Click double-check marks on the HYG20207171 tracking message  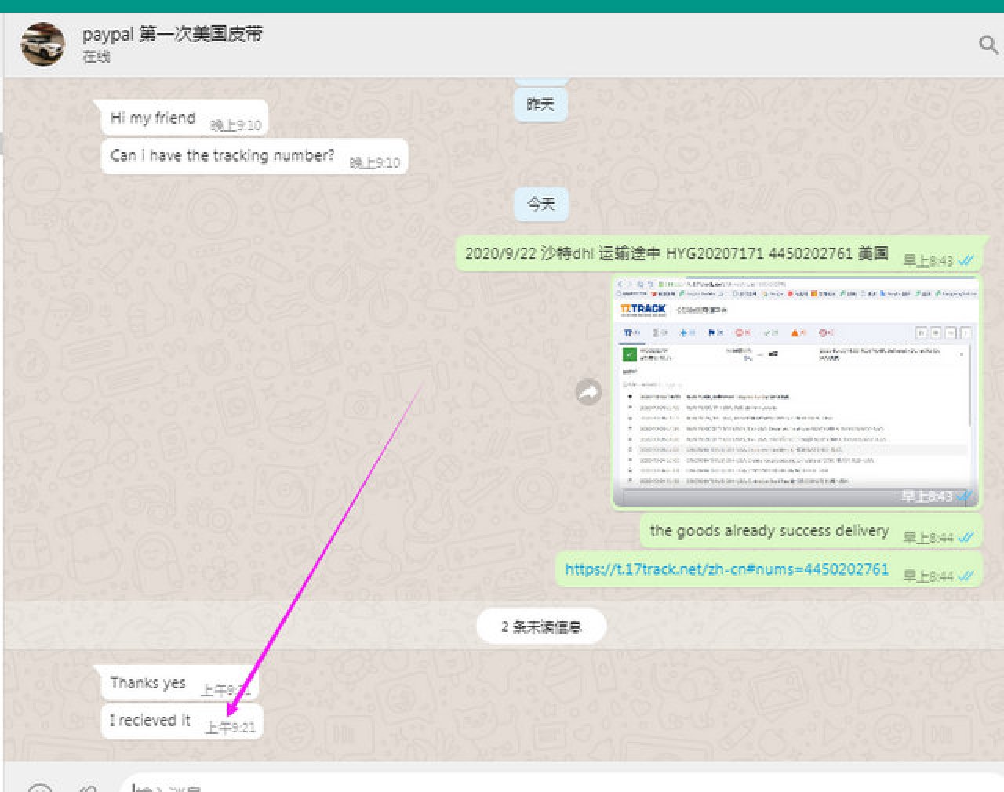[x=966, y=260]
